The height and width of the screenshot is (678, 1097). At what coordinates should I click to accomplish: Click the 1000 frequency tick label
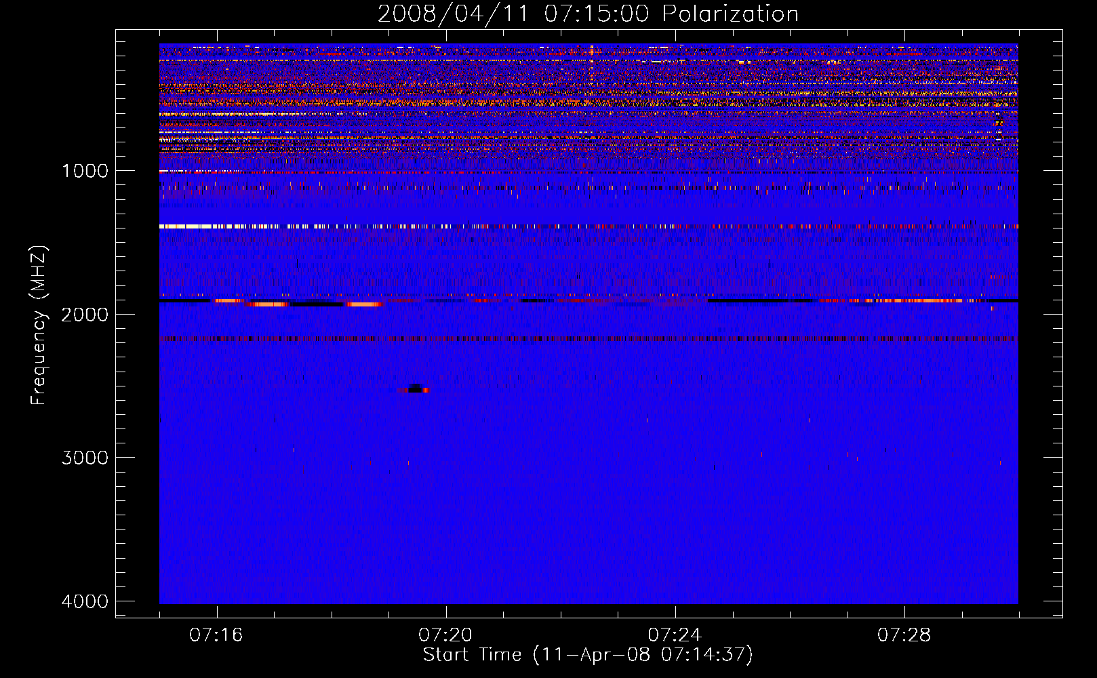click(x=85, y=171)
